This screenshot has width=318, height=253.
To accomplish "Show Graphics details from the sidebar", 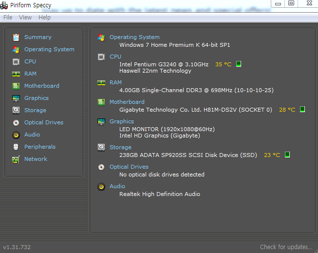I will (x=37, y=98).
